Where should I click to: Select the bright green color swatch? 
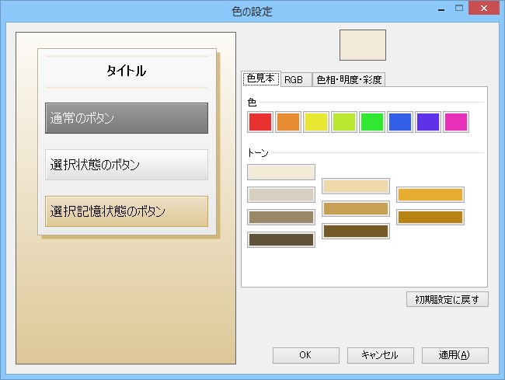(x=372, y=122)
